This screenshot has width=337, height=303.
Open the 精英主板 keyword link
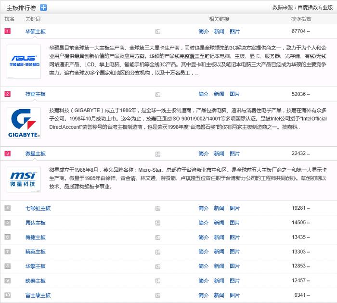tap(36, 252)
